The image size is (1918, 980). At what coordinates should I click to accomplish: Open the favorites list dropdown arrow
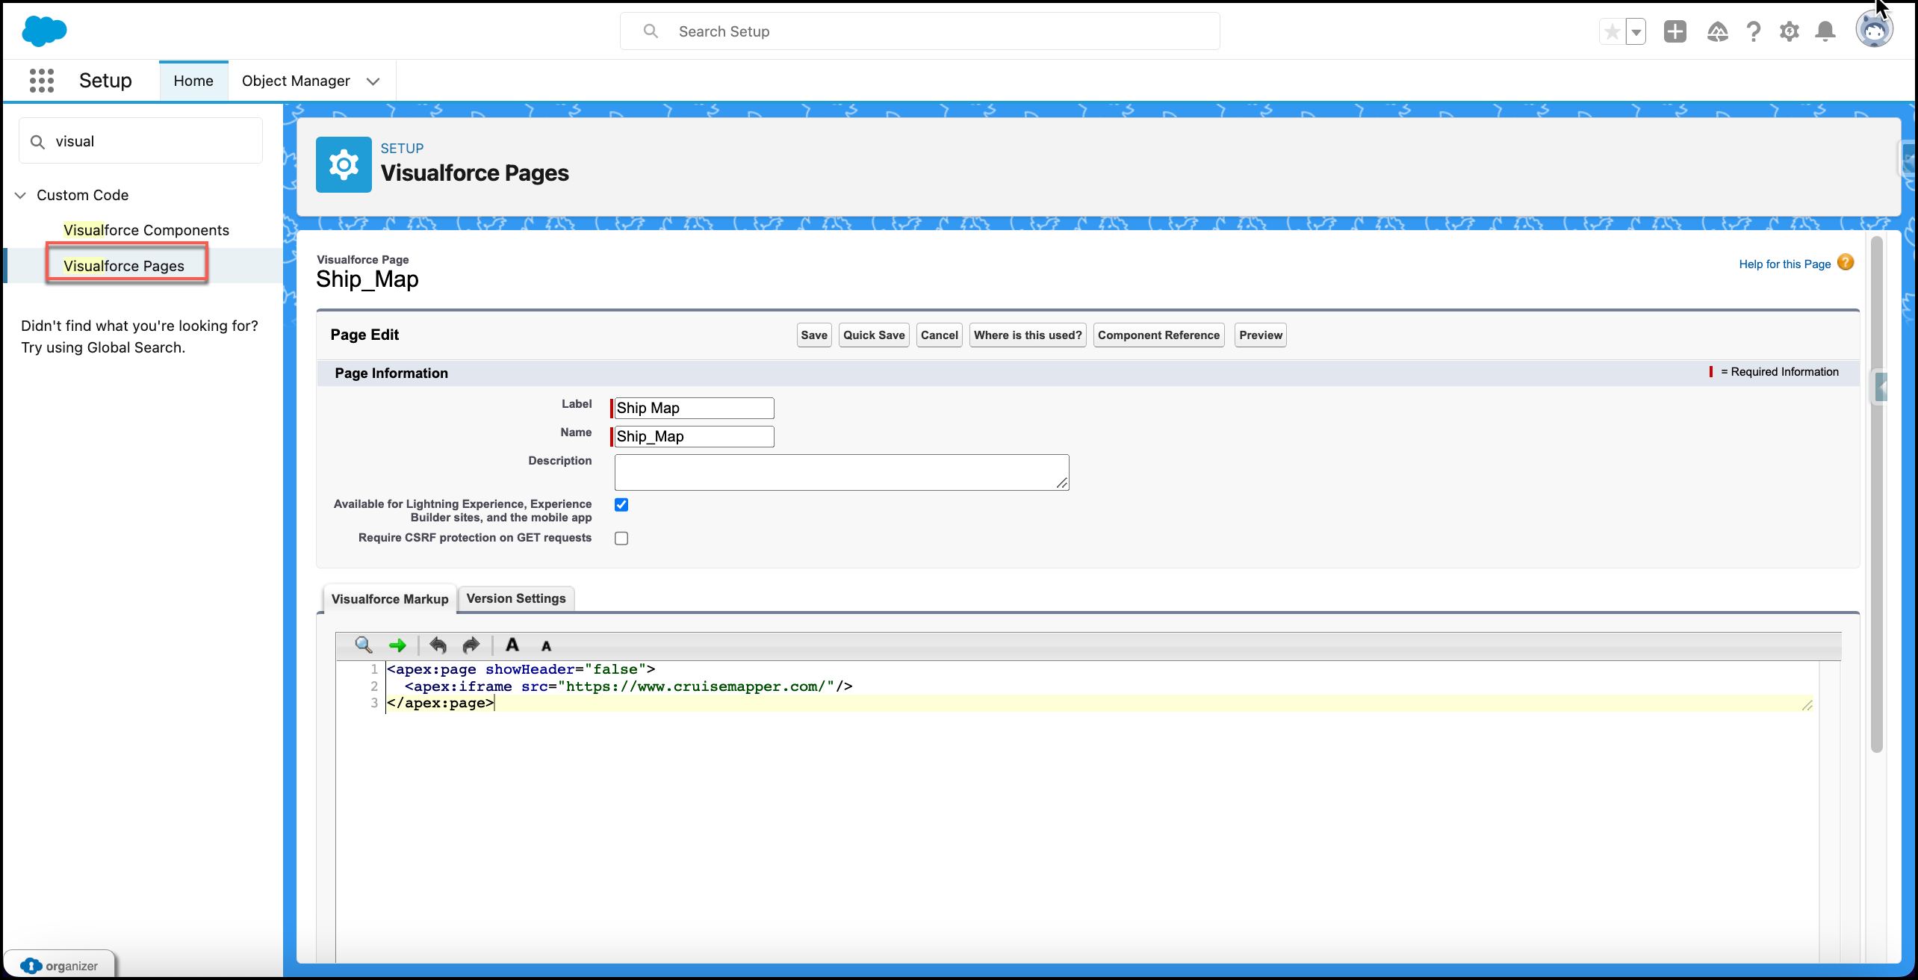click(x=1636, y=32)
